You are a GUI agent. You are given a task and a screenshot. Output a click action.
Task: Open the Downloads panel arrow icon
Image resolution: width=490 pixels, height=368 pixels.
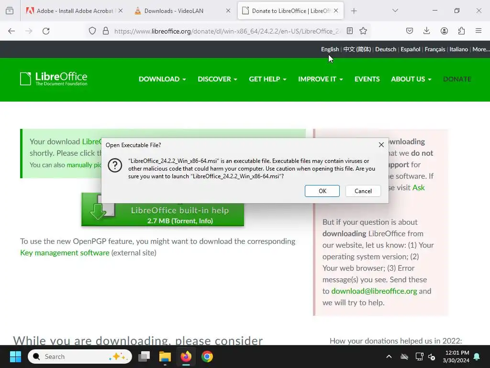[x=426, y=31]
